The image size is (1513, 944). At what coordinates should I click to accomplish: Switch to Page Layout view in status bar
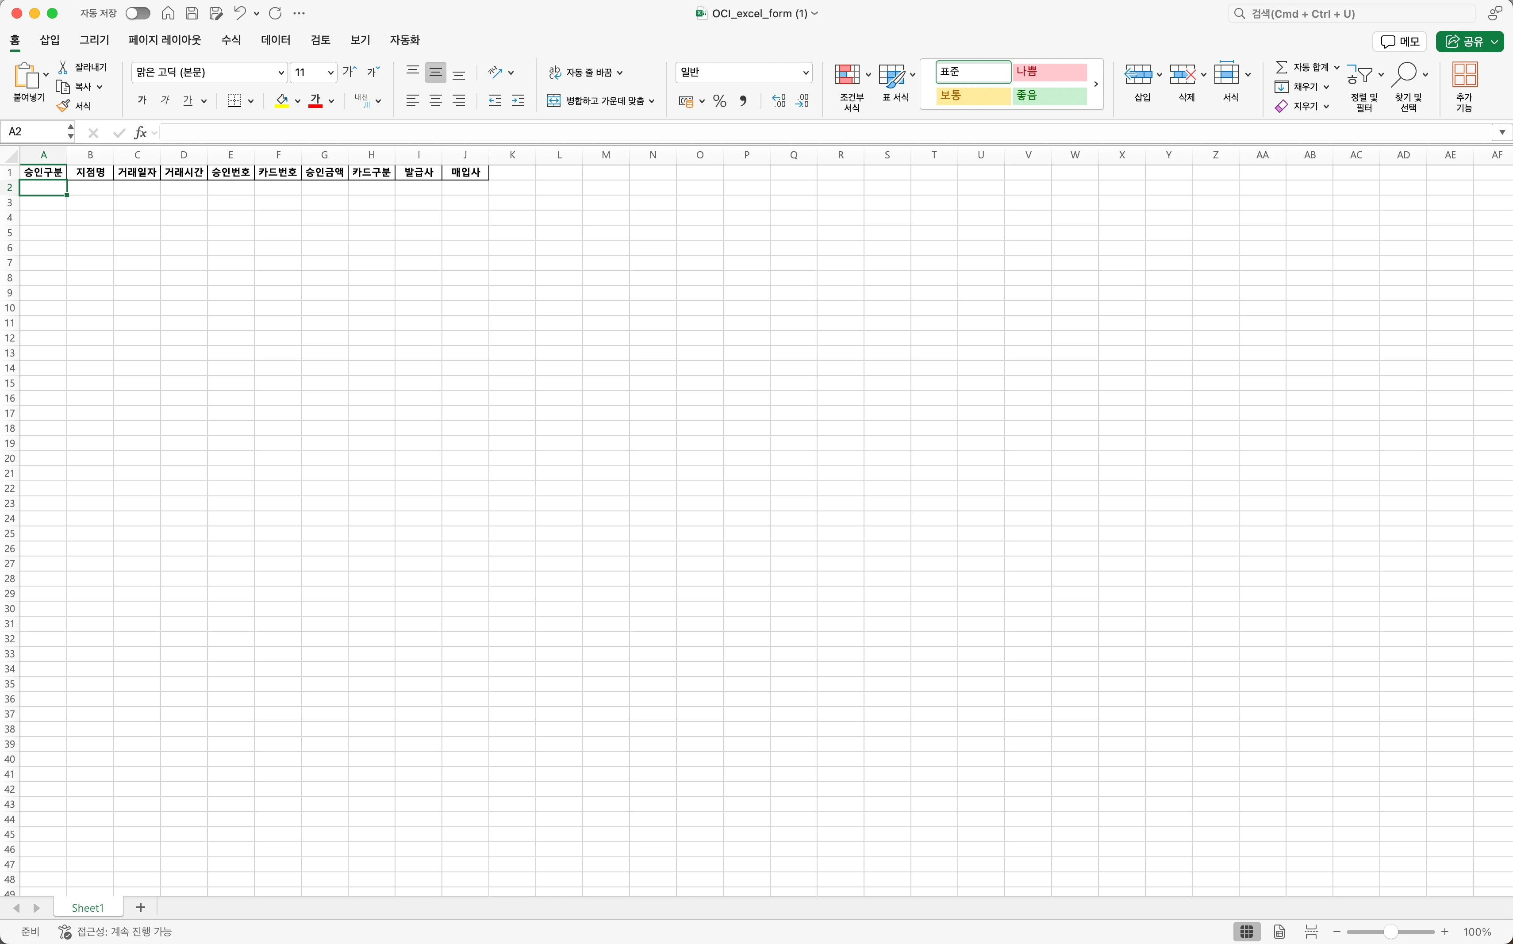coord(1279,932)
